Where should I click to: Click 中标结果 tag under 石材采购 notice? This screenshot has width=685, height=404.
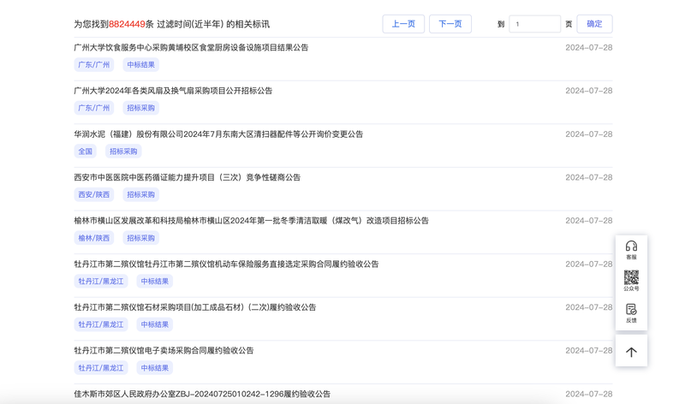[155, 324]
